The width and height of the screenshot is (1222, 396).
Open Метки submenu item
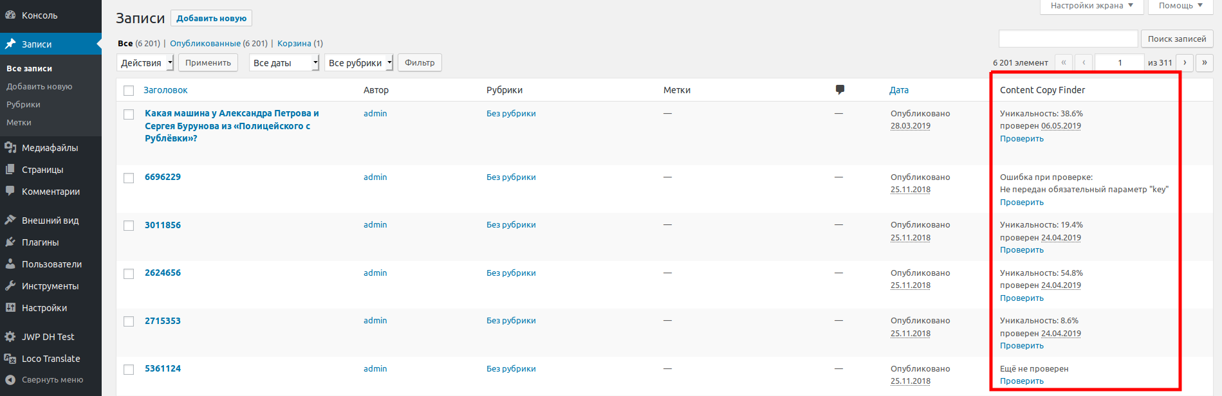(x=19, y=122)
